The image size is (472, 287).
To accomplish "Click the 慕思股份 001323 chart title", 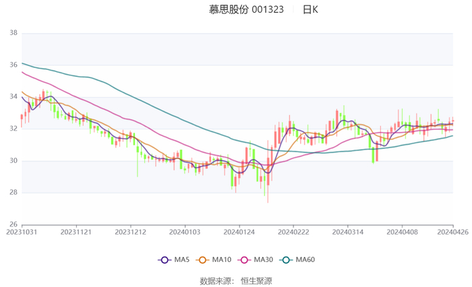I will pyautogui.click(x=246, y=9).
